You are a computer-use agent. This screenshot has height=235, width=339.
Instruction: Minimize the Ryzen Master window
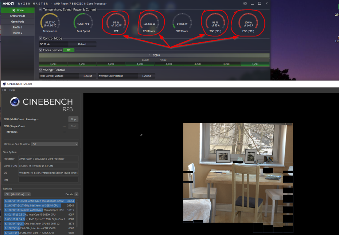(252, 3)
